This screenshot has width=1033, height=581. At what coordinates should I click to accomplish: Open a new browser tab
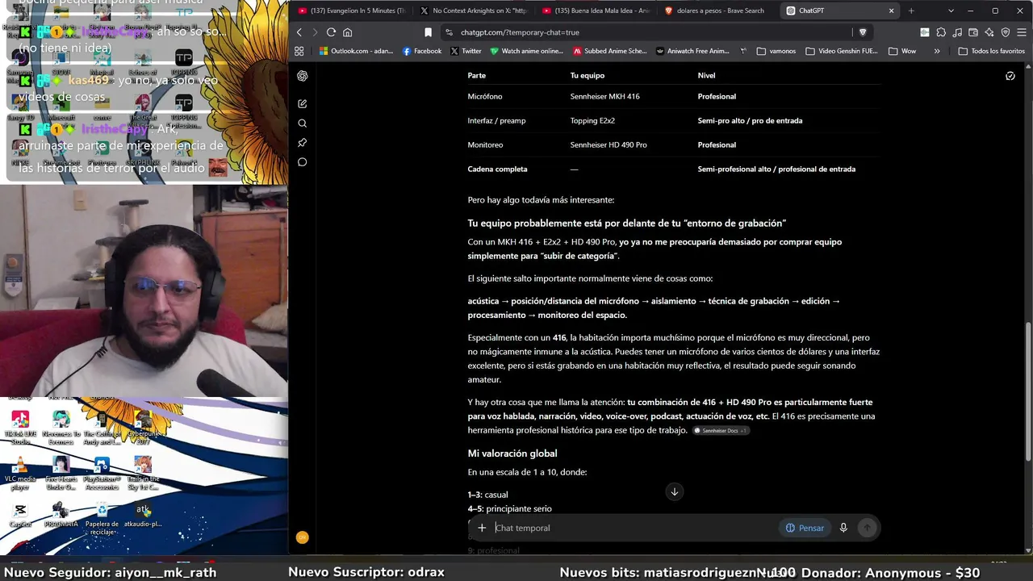(911, 10)
